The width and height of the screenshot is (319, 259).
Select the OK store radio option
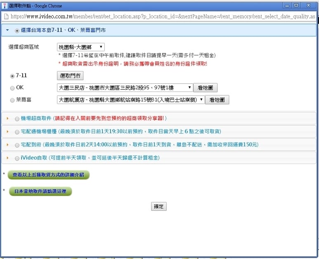pyautogui.click(x=12, y=88)
